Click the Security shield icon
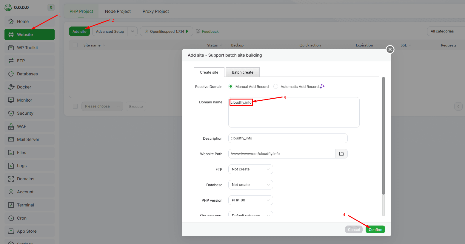 tap(11, 113)
